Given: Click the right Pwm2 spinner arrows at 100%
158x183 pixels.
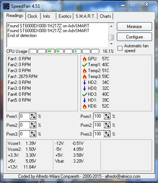Looking at the screenshot, I should [x=107, y=125].
